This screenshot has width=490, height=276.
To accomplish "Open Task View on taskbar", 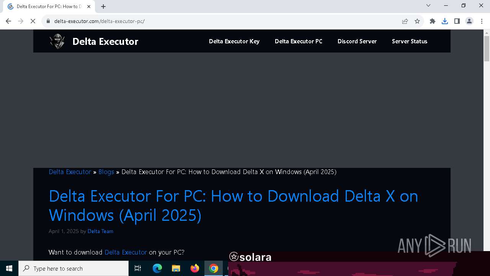I will point(138,268).
